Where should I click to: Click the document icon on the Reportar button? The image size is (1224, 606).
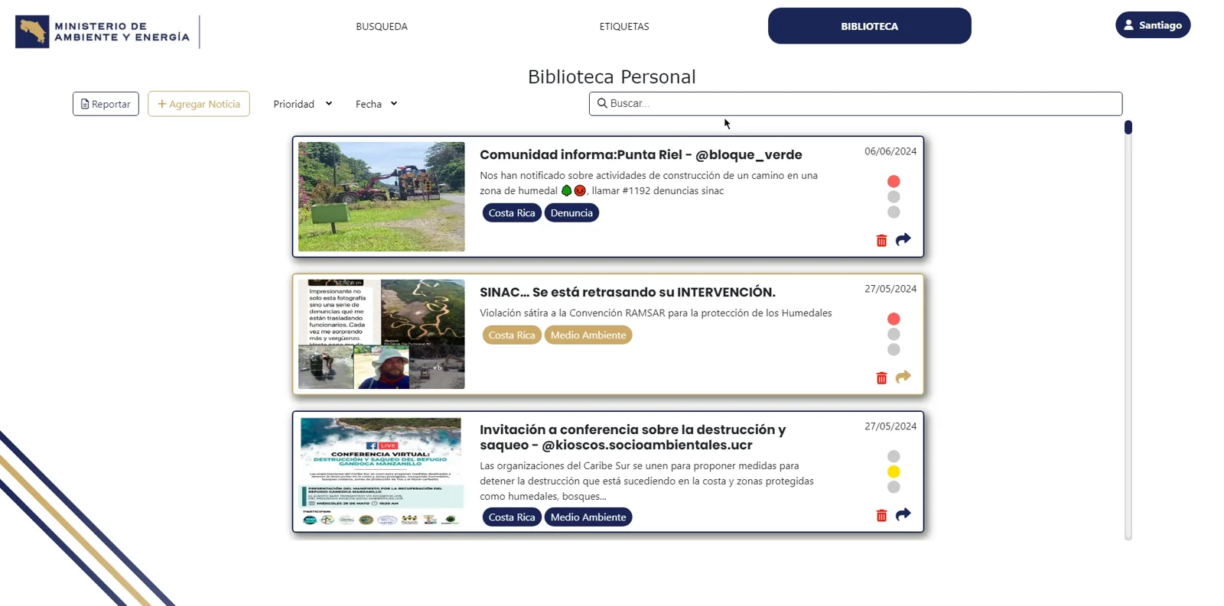[x=85, y=104]
